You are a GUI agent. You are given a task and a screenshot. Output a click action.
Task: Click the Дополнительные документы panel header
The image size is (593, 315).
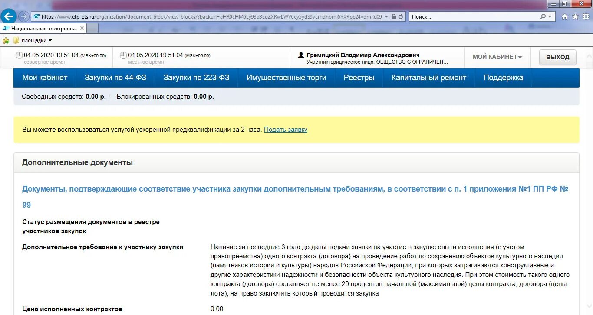pyautogui.click(x=296, y=163)
